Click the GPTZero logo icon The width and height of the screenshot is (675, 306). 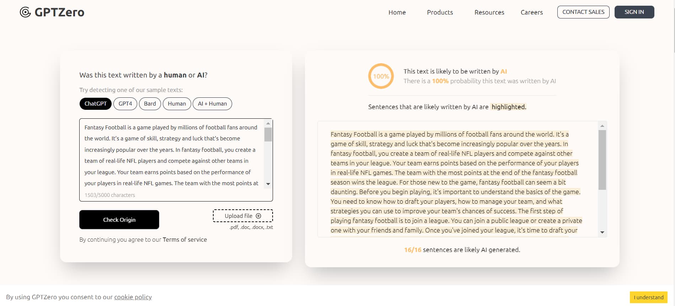(25, 12)
